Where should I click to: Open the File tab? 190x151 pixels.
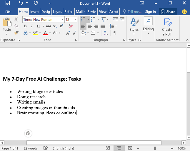pos(8,12)
